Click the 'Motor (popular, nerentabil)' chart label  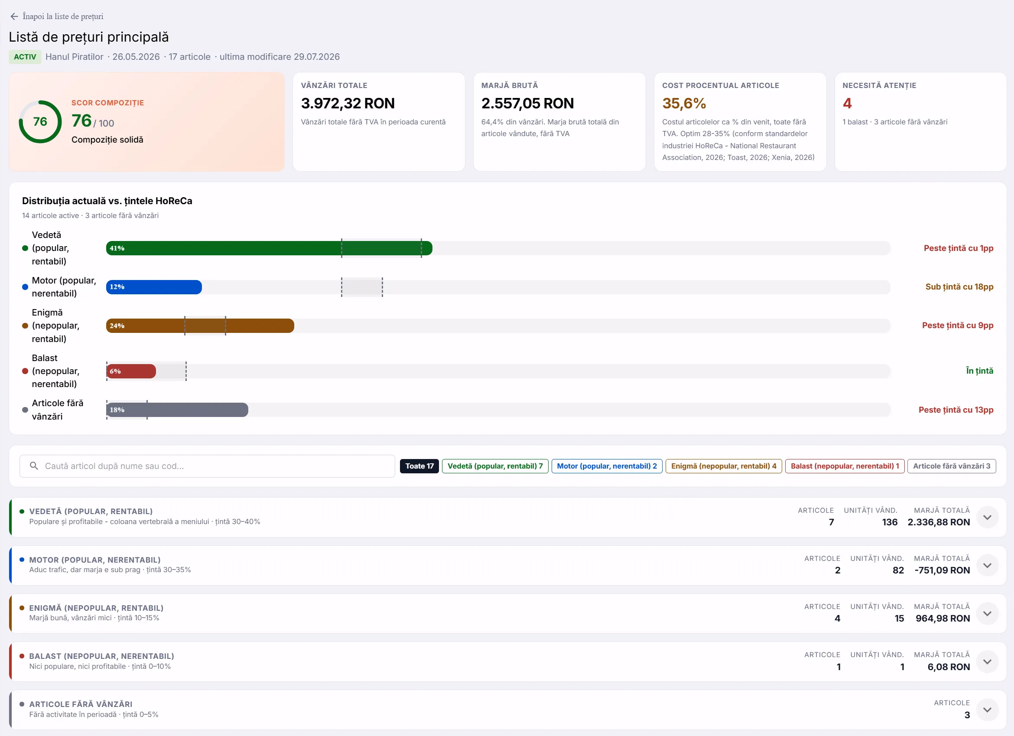[64, 287]
